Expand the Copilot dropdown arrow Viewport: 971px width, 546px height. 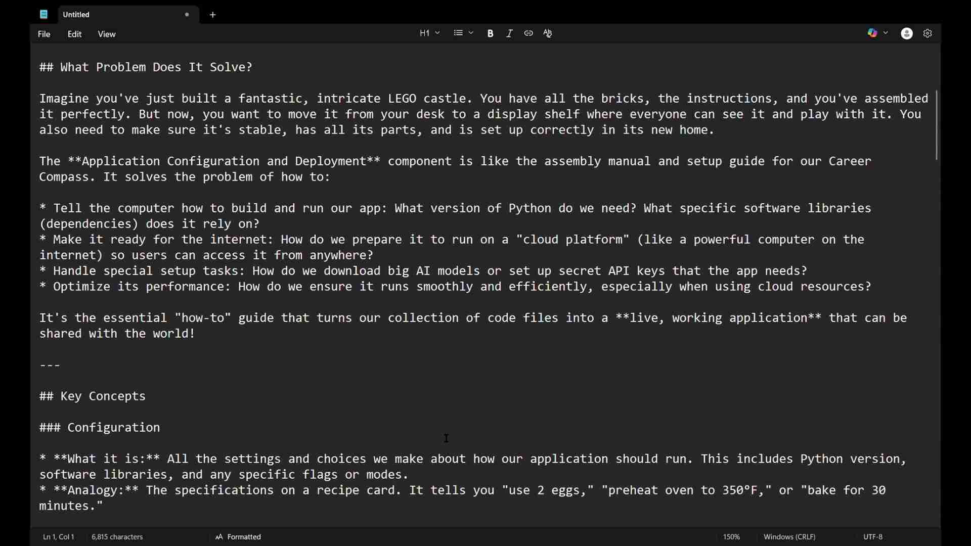tap(886, 33)
